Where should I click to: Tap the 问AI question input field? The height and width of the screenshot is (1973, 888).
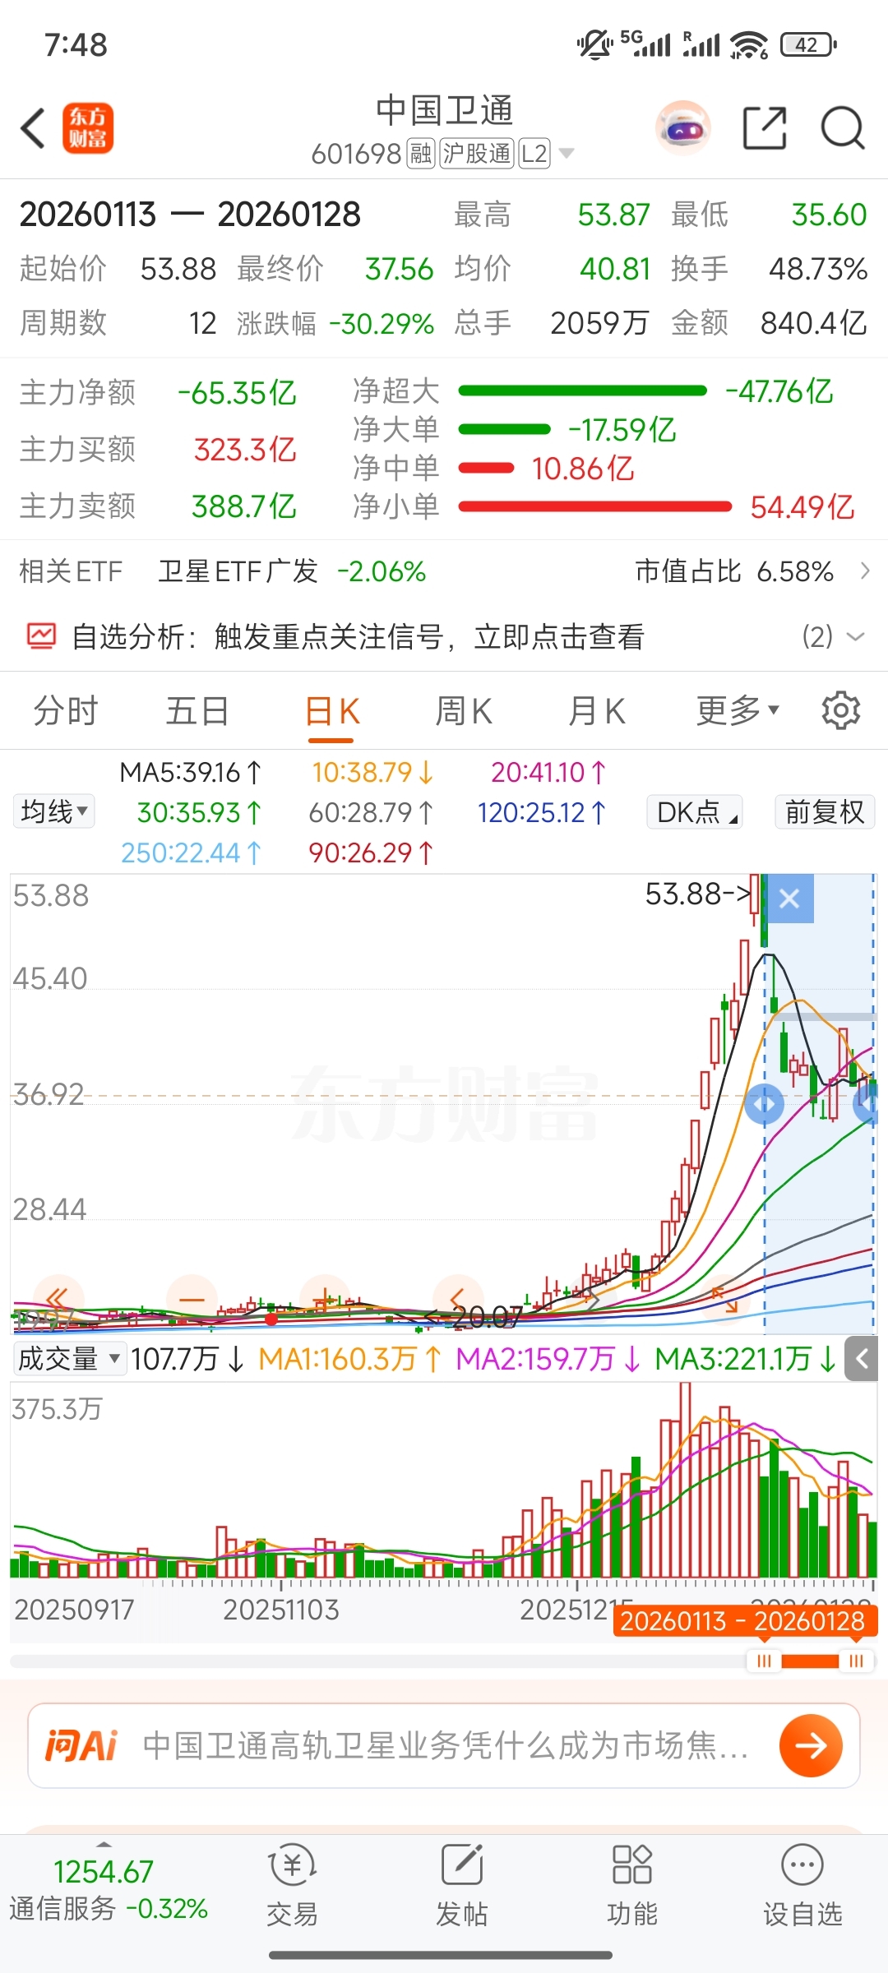pos(444,1745)
